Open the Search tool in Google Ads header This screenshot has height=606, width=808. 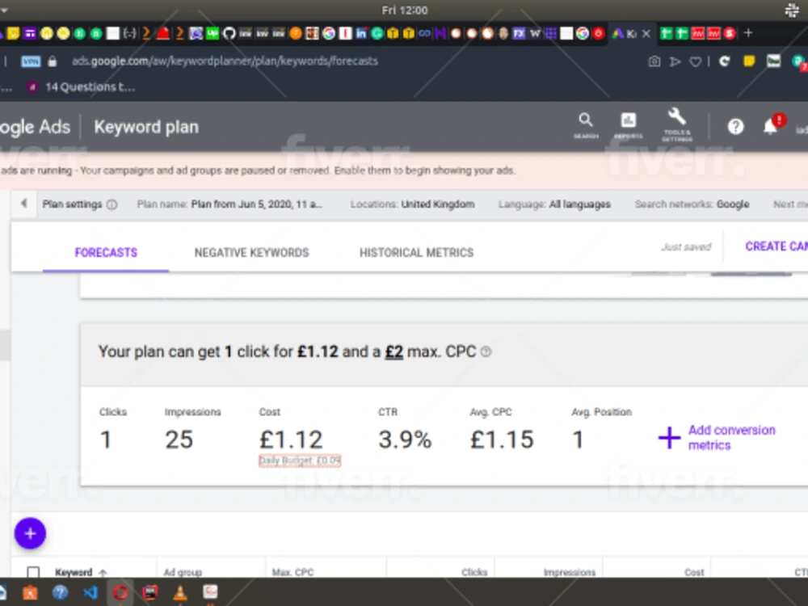tap(586, 126)
